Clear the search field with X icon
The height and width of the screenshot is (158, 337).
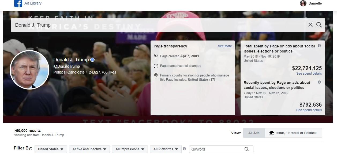[x=310, y=25]
